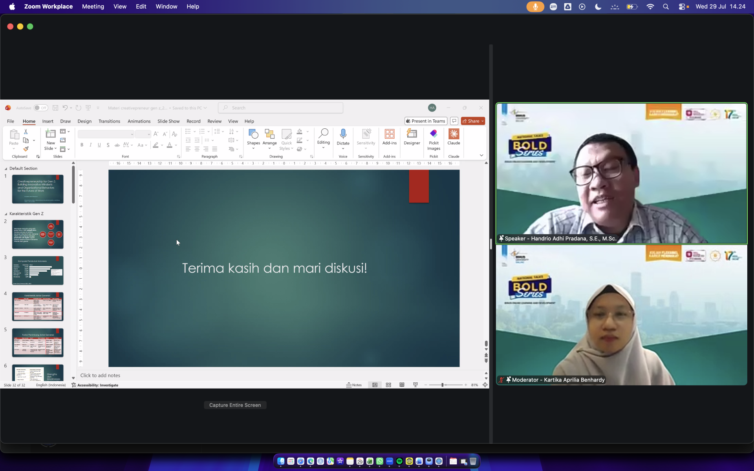754x471 pixels.
Task: Open Reading View from status bar
Action: click(x=402, y=385)
